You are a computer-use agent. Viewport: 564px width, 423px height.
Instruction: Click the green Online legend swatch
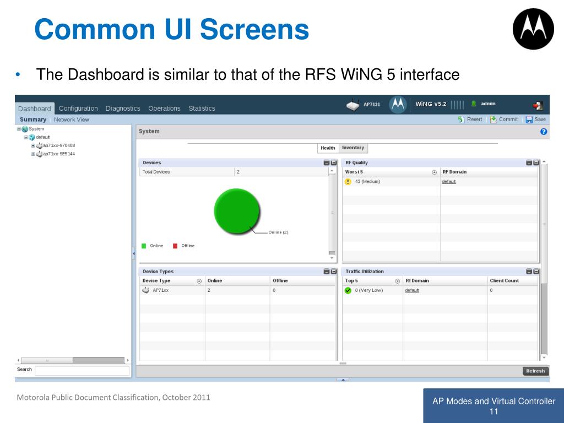pos(144,246)
